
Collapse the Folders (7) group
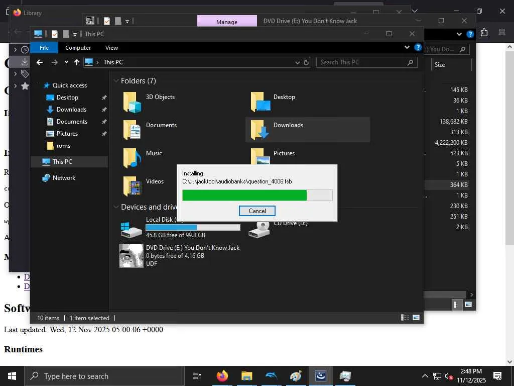pyautogui.click(x=116, y=81)
